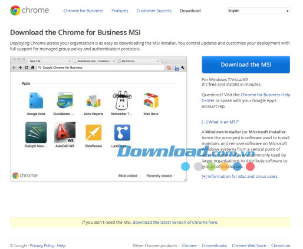Click the forward arrow in the browser mockup
The width and height of the screenshot is (303, 249).
(20, 68)
